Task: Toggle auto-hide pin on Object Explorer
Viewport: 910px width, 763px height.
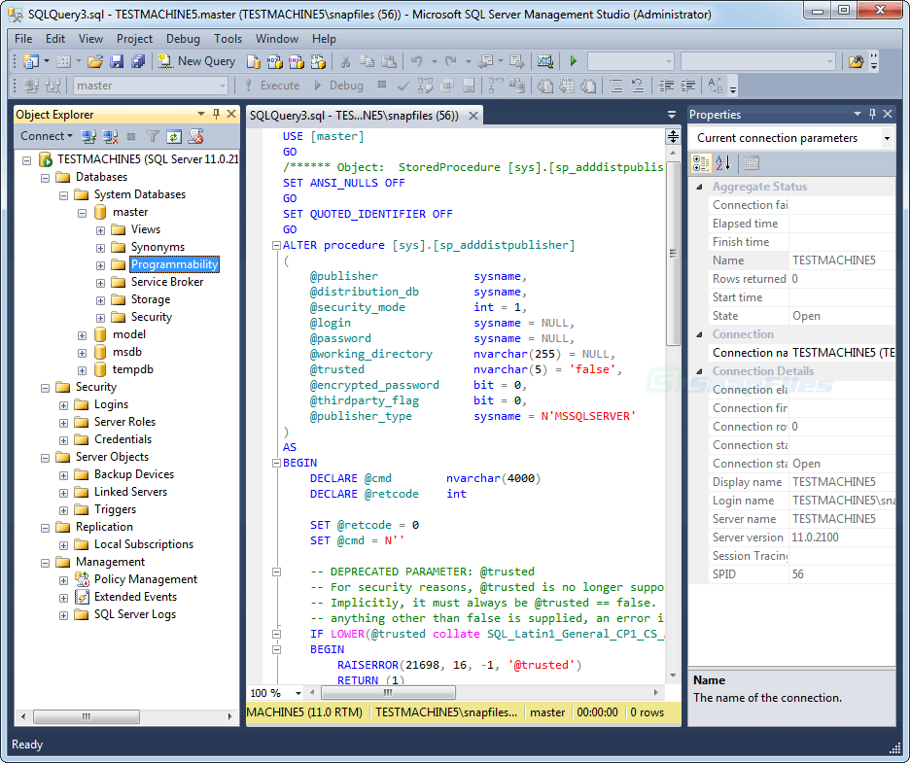Action: click(x=216, y=115)
